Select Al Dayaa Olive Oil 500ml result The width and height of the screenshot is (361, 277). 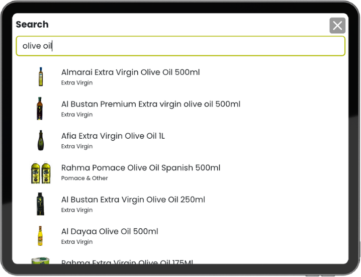click(x=109, y=231)
